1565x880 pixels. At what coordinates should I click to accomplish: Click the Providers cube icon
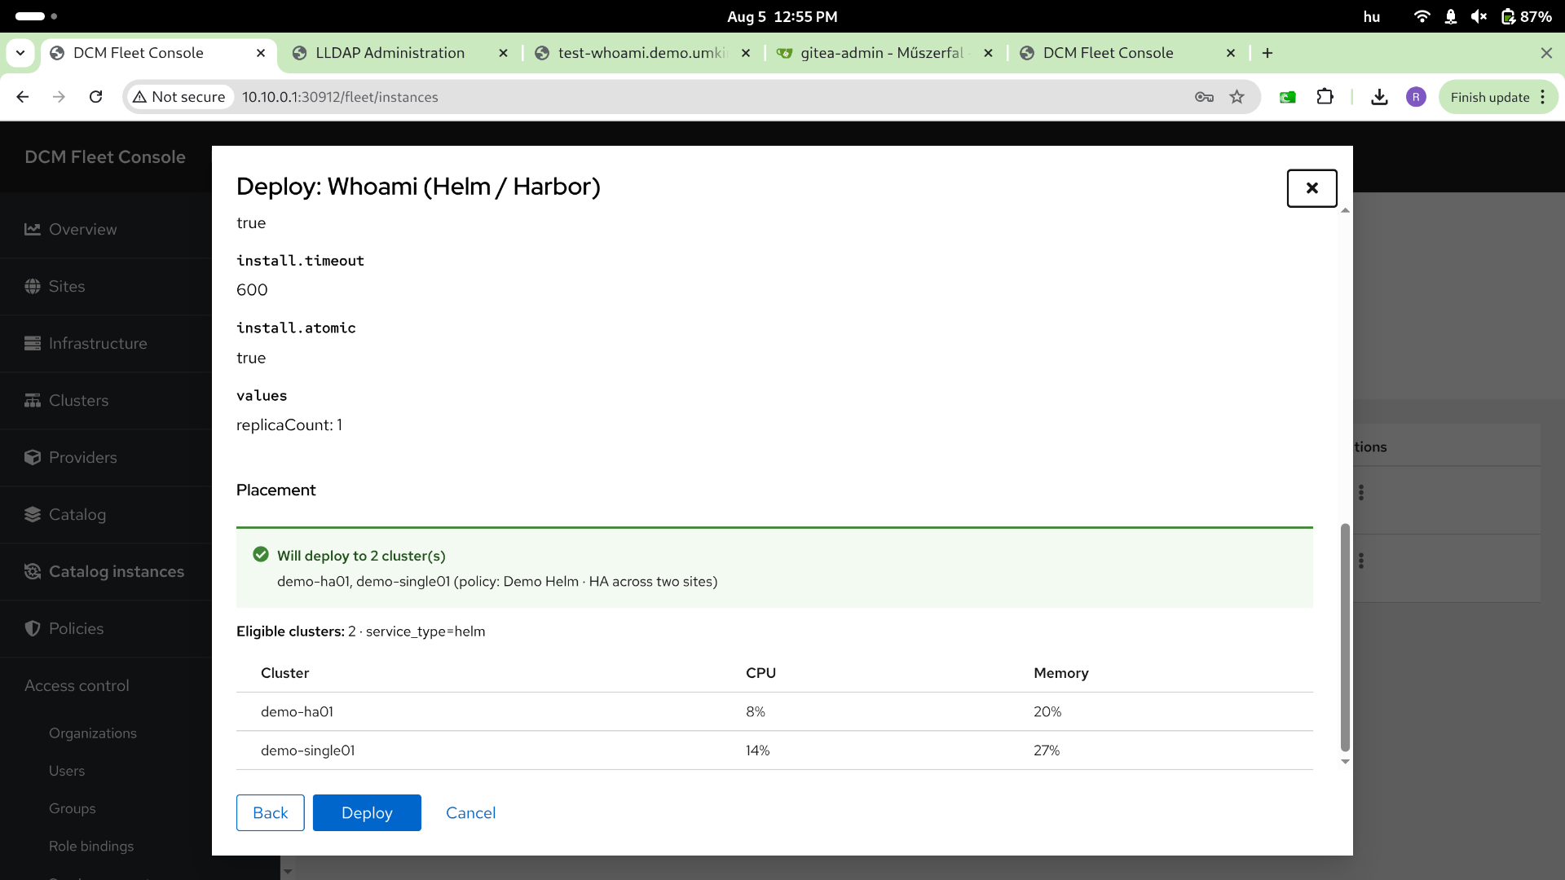pyautogui.click(x=33, y=458)
